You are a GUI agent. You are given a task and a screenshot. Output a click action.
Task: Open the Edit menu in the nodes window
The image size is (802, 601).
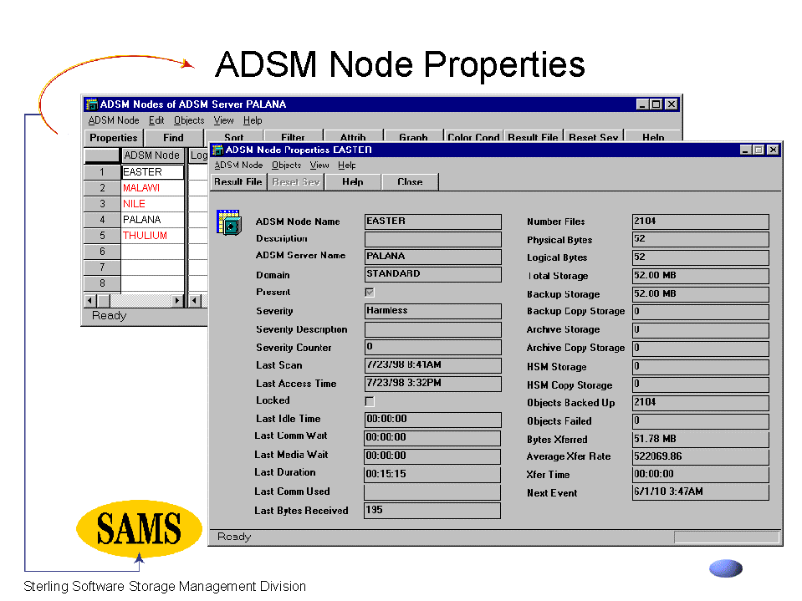(x=156, y=120)
